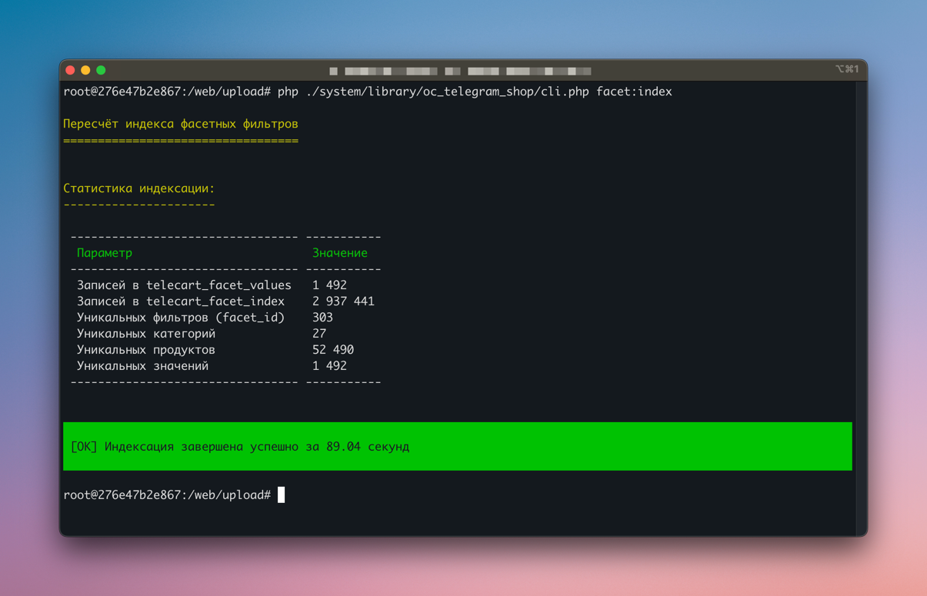Screen dimensions: 927x596
Task: Click the green fullscreen window button
Action: coord(101,70)
